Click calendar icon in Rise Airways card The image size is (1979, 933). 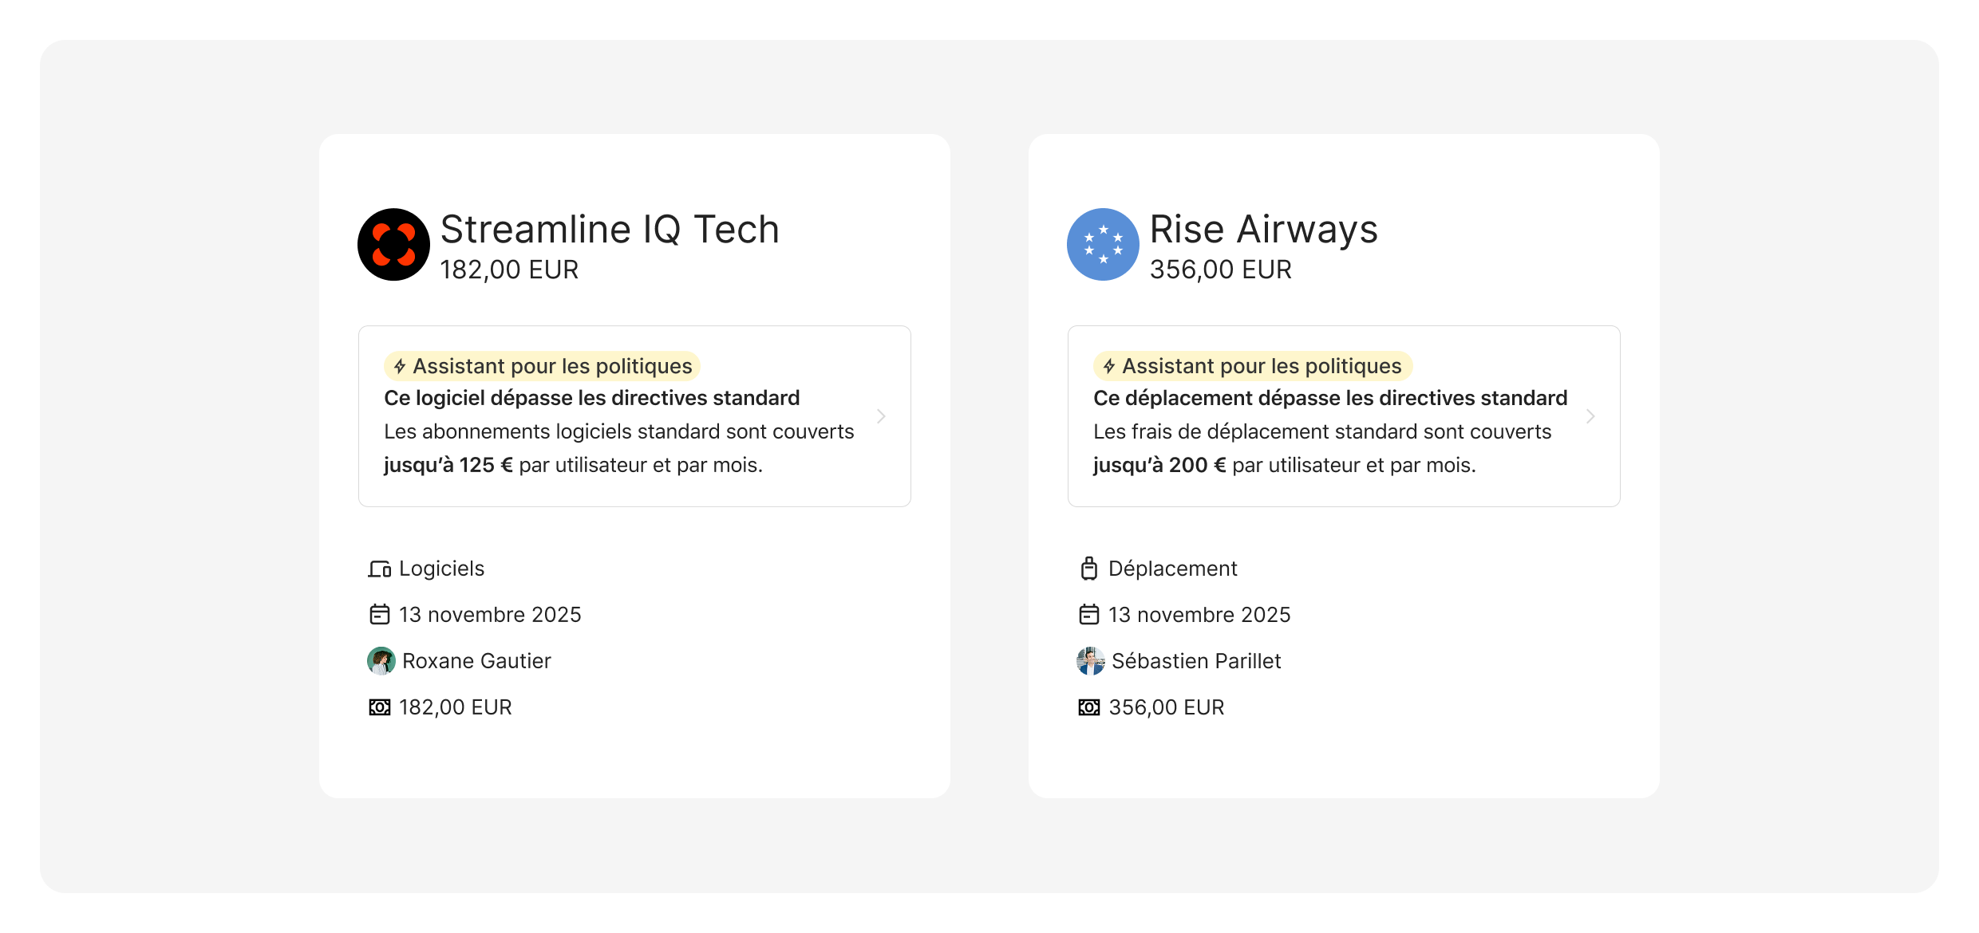pos(1089,615)
